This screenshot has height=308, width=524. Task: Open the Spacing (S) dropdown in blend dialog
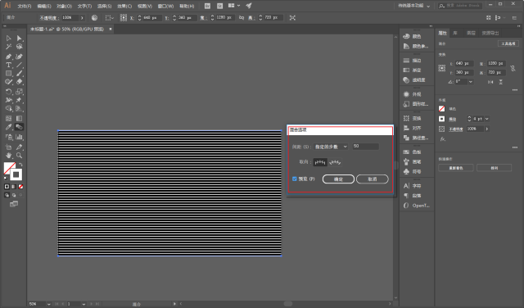pos(331,147)
